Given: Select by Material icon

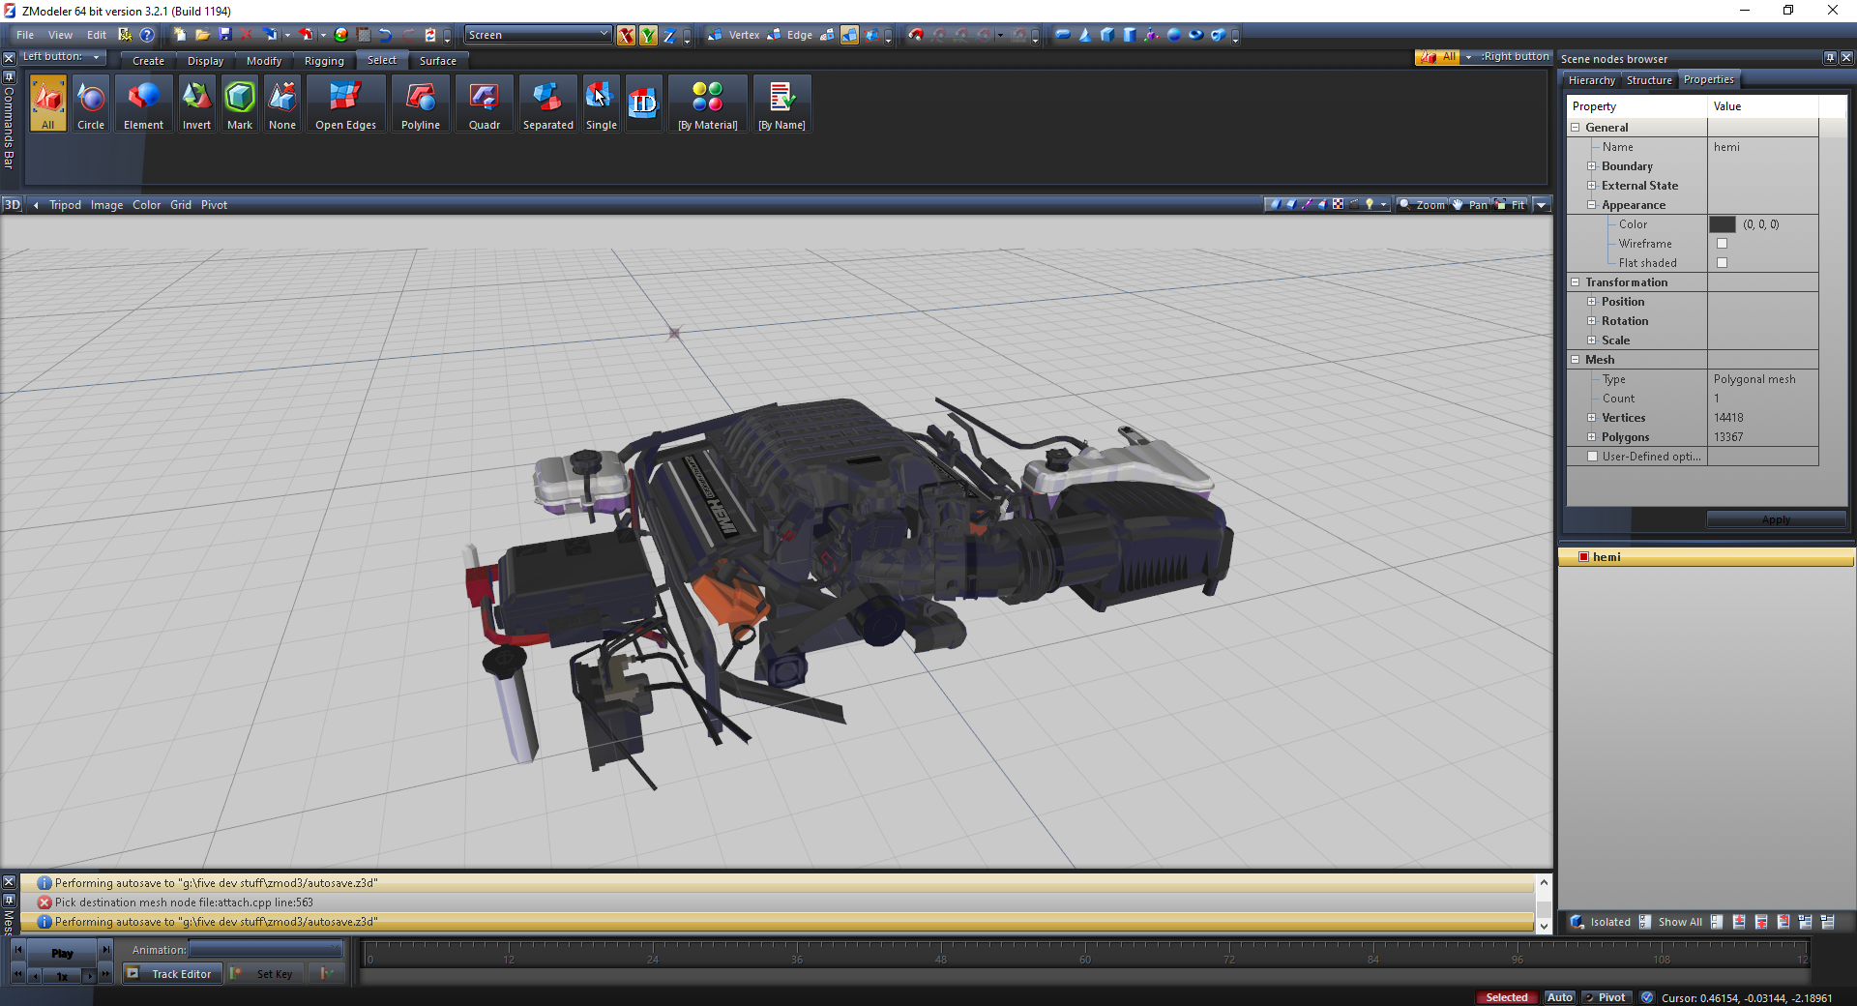Looking at the screenshot, I should [707, 104].
